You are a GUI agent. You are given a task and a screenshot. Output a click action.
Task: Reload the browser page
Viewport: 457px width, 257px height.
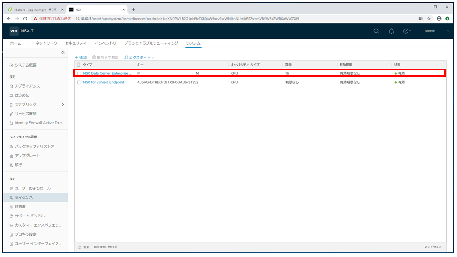[x=25, y=19]
